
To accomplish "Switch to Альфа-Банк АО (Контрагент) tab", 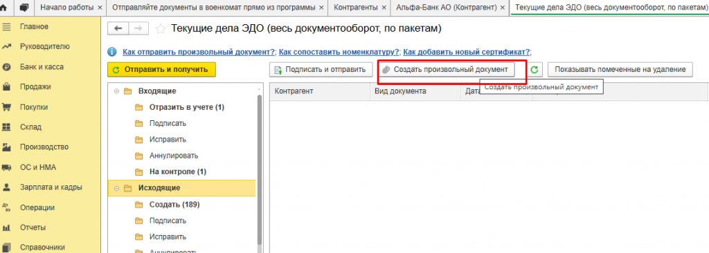I will [x=446, y=8].
